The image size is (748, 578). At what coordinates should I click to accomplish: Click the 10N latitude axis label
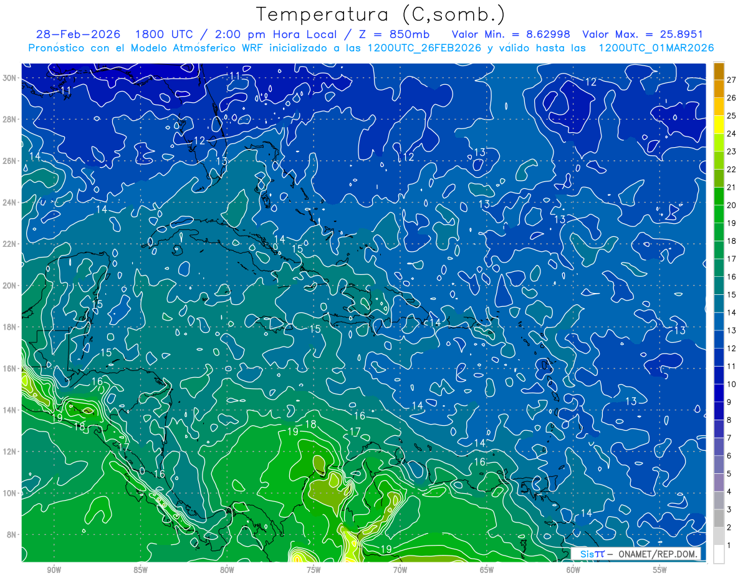coord(11,493)
